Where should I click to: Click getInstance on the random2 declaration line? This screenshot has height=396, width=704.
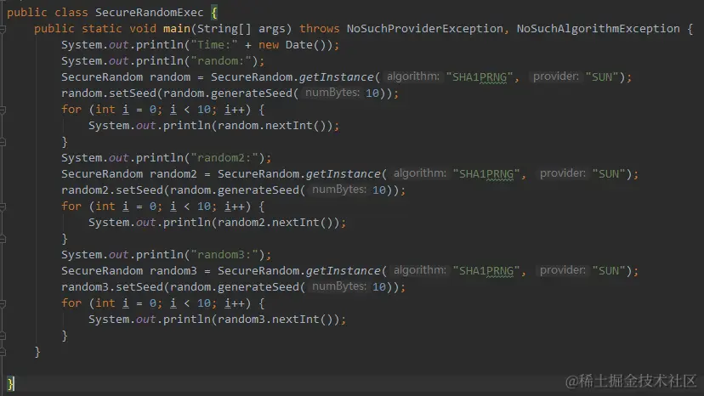coord(343,174)
